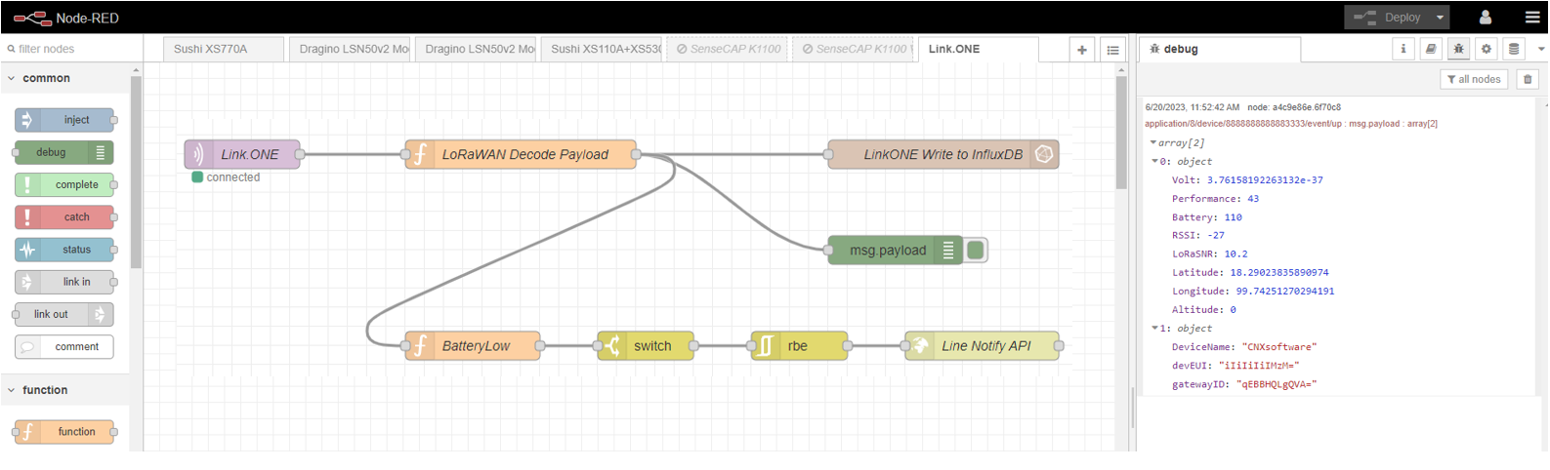Select the debug node in palette
Viewport: 1550px width, 470px height.
tap(64, 152)
